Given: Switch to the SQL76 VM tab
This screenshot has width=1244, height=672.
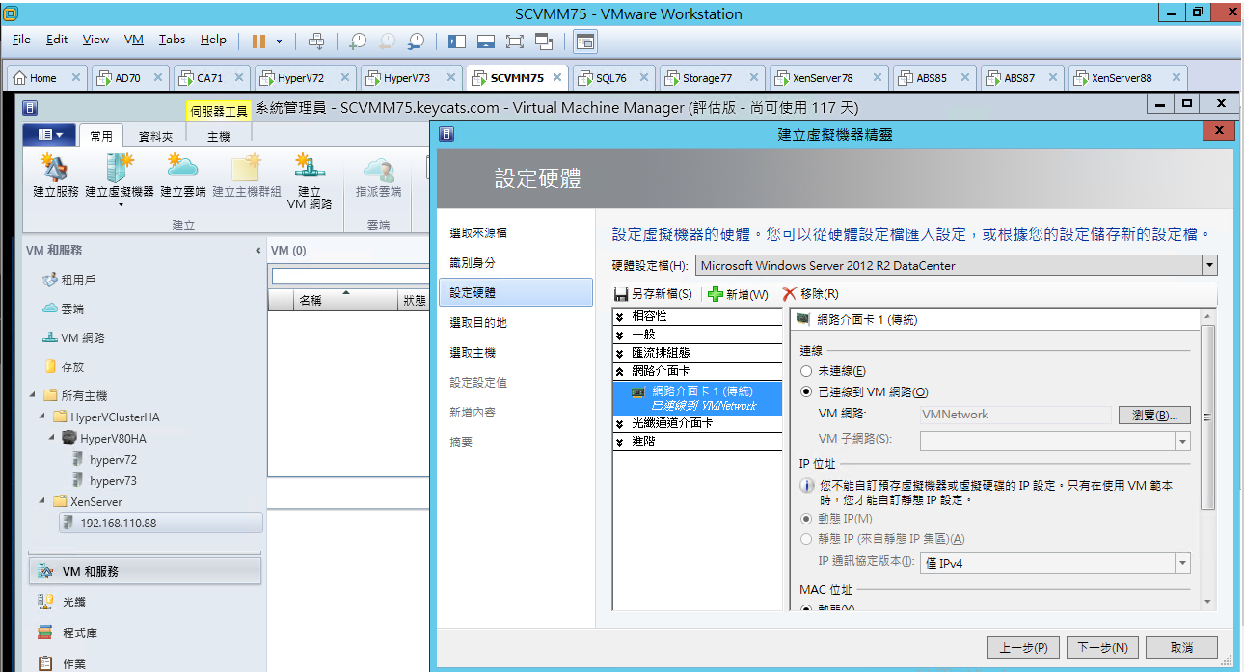Looking at the screenshot, I should point(612,78).
